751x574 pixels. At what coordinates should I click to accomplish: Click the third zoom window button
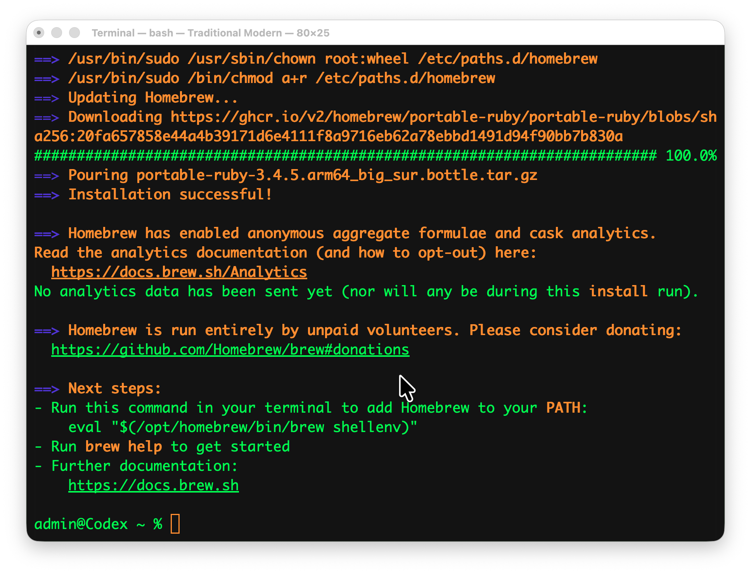click(x=74, y=33)
